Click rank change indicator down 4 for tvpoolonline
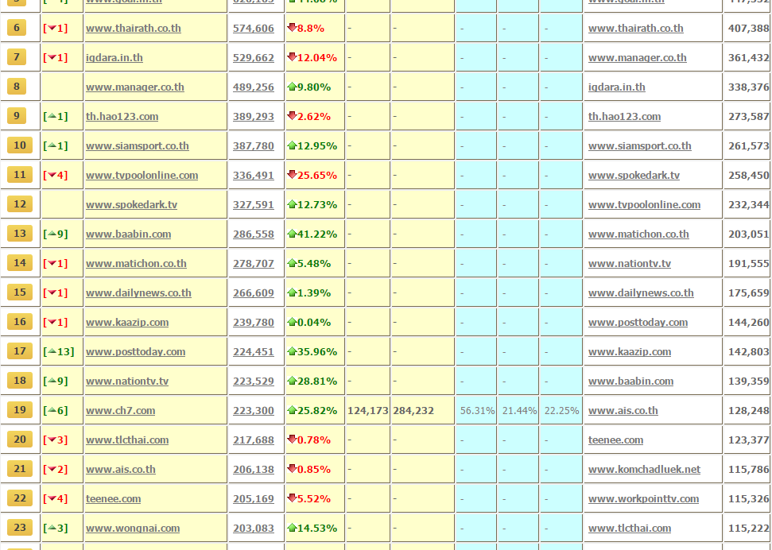Screen dimensions: 772x550 (x=56, y=175)
